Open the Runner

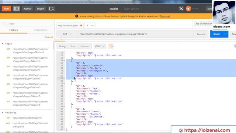coord(27,9)
